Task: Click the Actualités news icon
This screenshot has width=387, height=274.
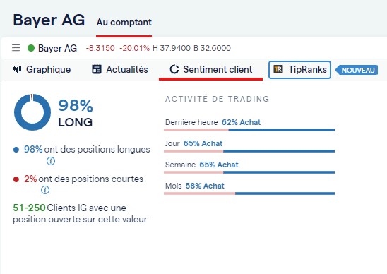Action: click(97, 69)
